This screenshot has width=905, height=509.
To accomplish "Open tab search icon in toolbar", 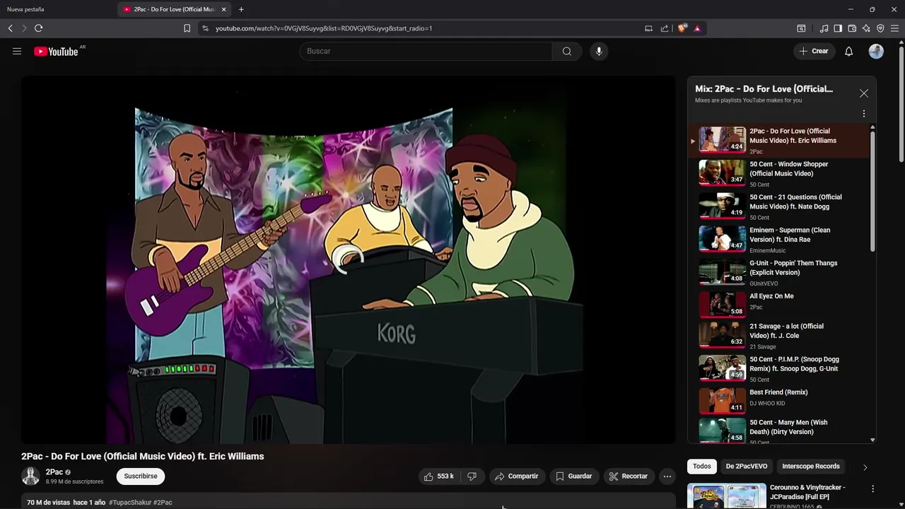I will tap(801, 28).
